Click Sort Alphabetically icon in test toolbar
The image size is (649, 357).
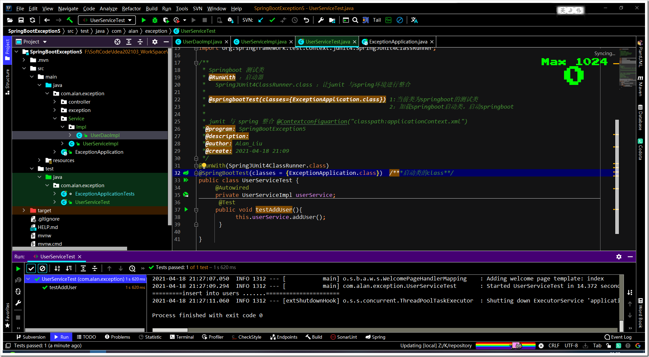point(57,268)
